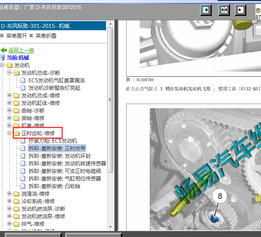
Task: Select the 曲轴-诊断 folder label
Action: [x=33, y=111]
